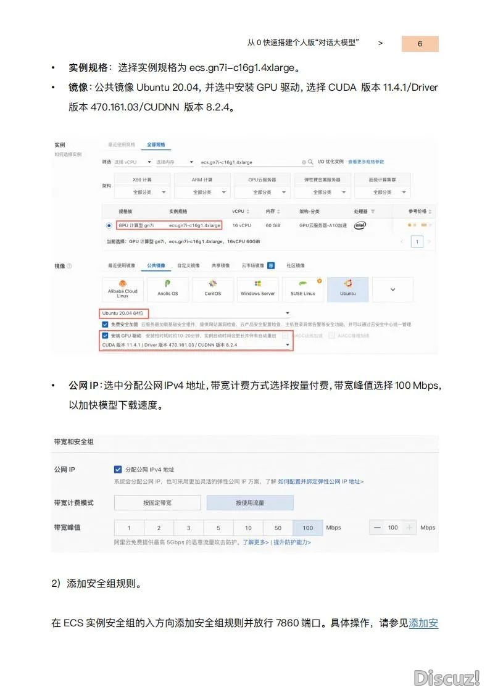Toggle the 分配公网 IPv4 地址 checkbox
Image resolution: width=490 pixels, height=693 pixels.
pos(117,470)
